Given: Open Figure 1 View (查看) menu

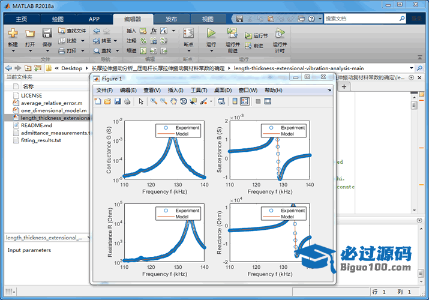Looking at the screenshot, I should click(152, 90).
